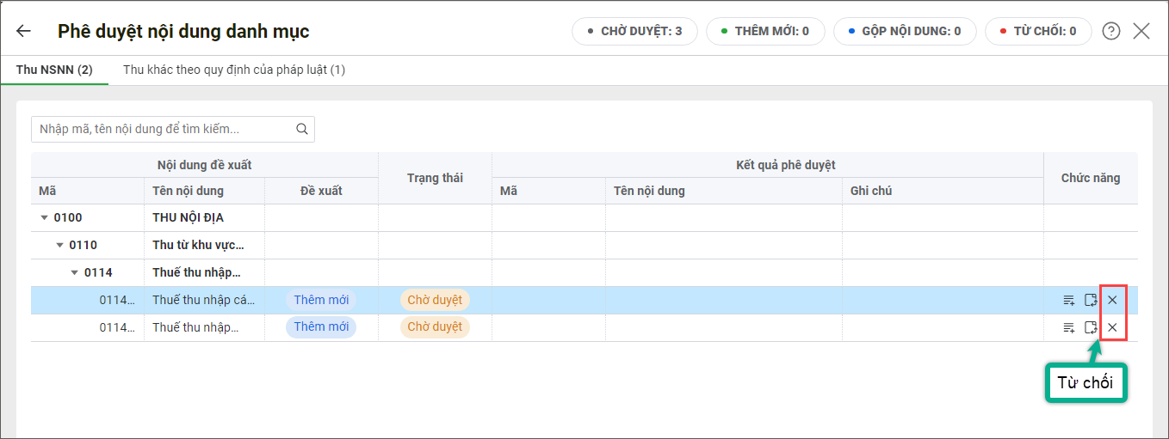Close the approval dialog with the top-right X

tap(1141, 31)
